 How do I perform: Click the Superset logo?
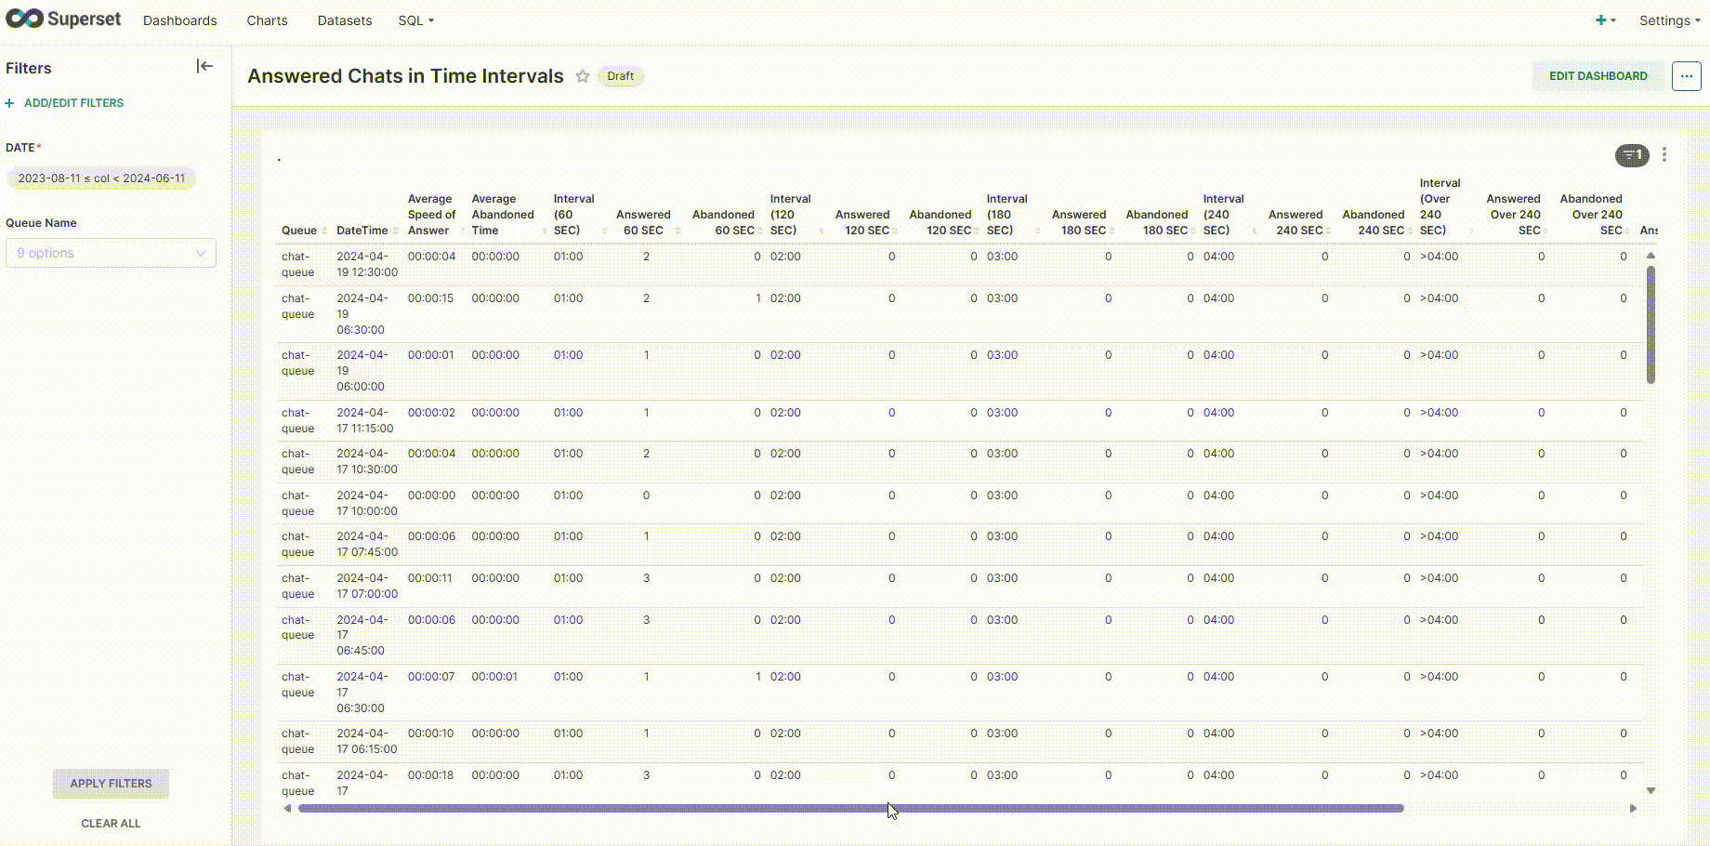point(62,19)
